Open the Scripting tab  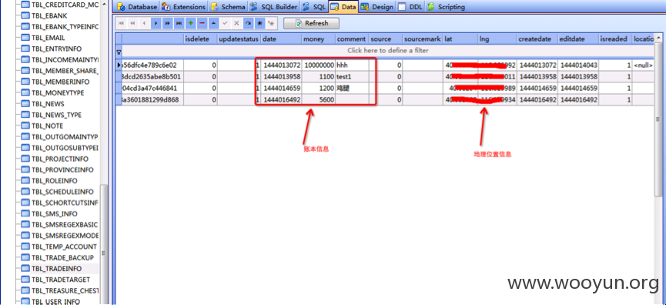pos(446,7)
